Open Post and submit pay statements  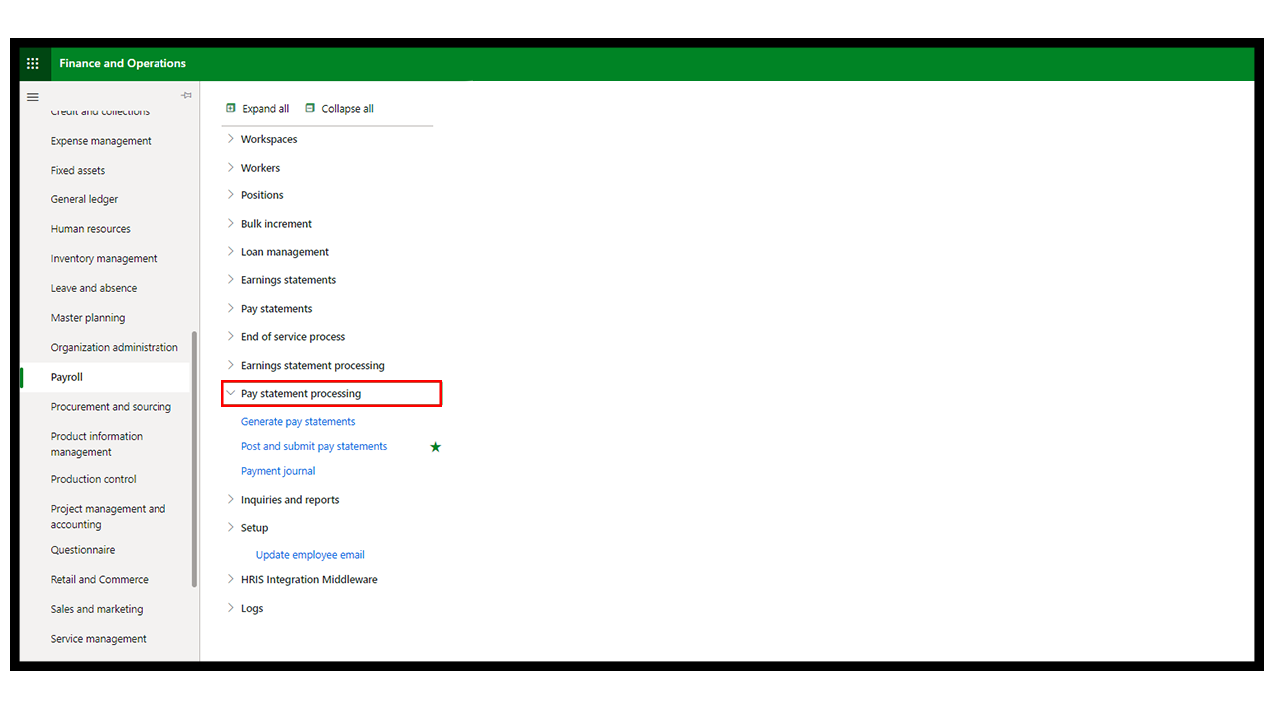click(x=314, y=447)
